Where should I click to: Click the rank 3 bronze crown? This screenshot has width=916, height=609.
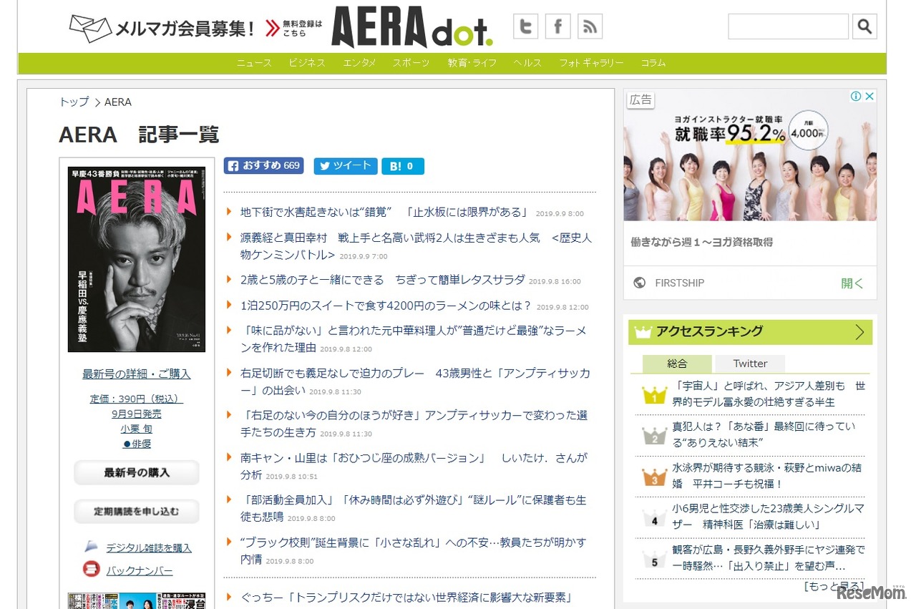(x=654, y=477)
